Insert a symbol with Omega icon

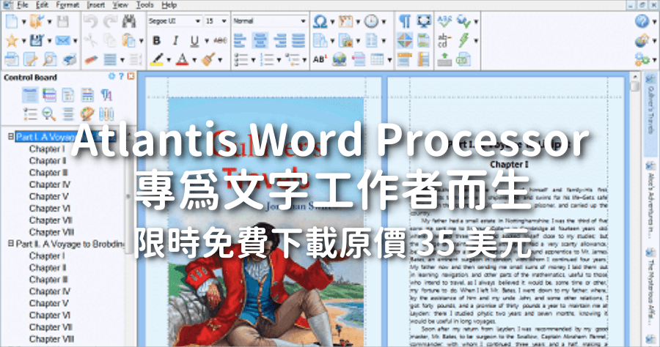320,21
